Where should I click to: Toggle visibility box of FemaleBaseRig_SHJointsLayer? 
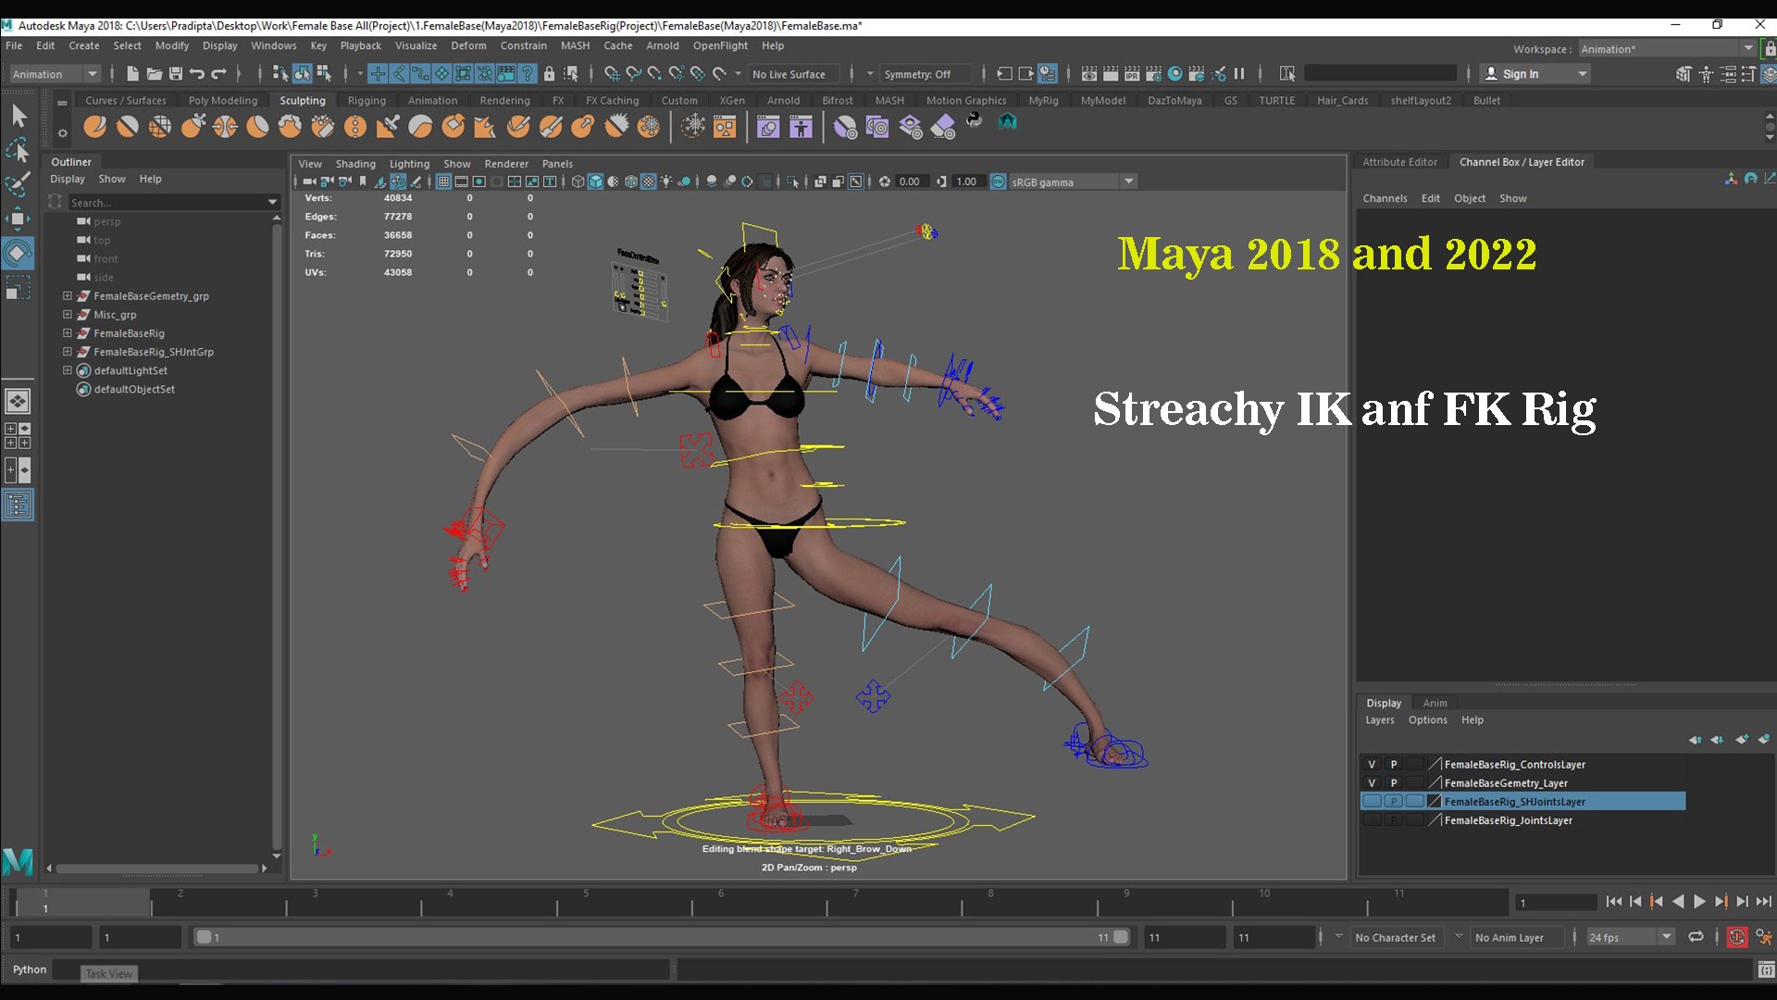(1372, 802)
